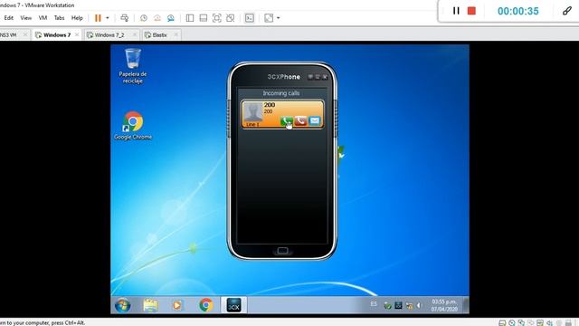579x326 pixels.
Task: Expand the stretch display dropdown arrow
Action: 278,18
